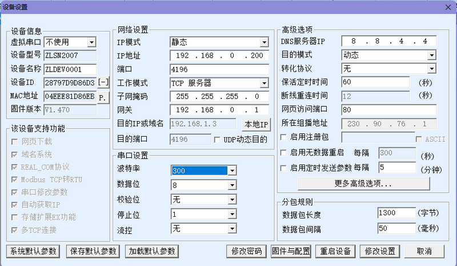Click the 修改密码 button
The image size is (457, 266).
point(247,251)
